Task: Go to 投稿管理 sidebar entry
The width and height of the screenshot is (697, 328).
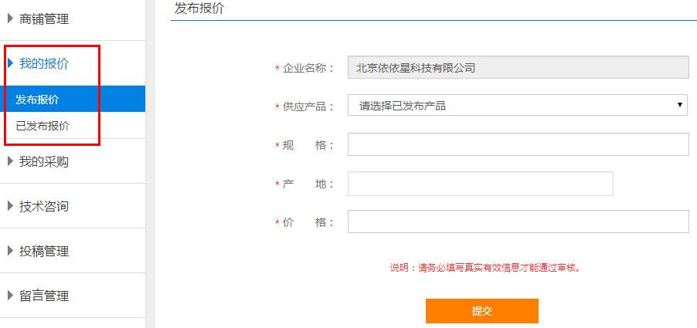Action: pyautogui.click(x=44, y=251)
